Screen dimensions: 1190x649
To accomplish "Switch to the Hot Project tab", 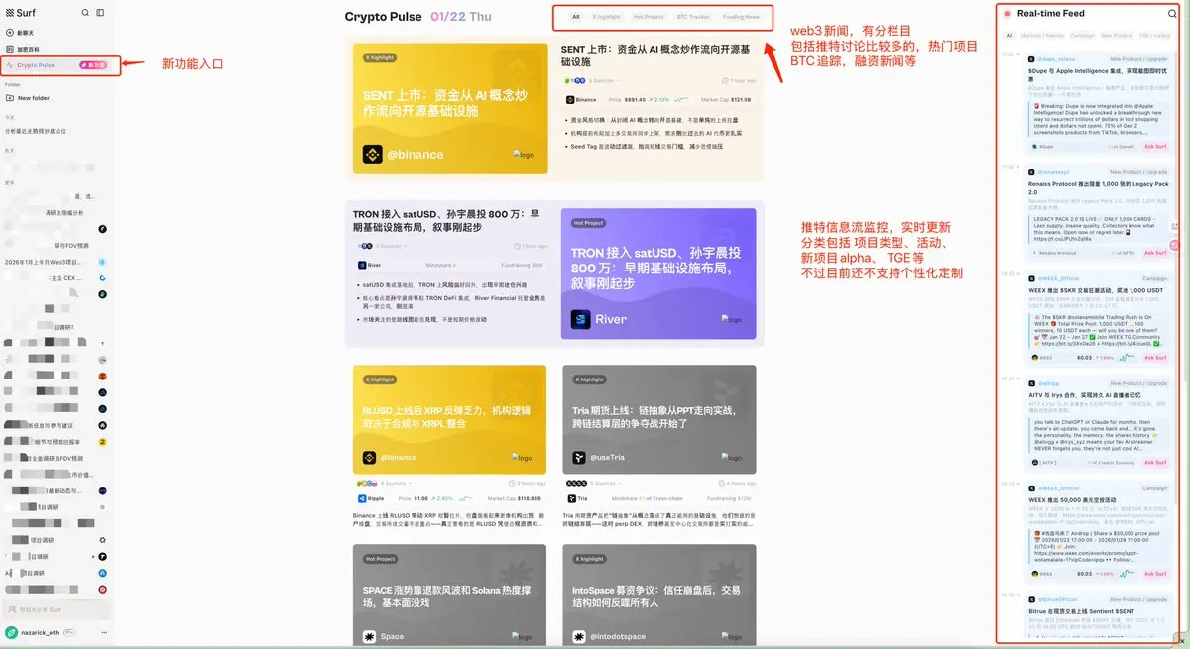I will (x=649, y=17).
